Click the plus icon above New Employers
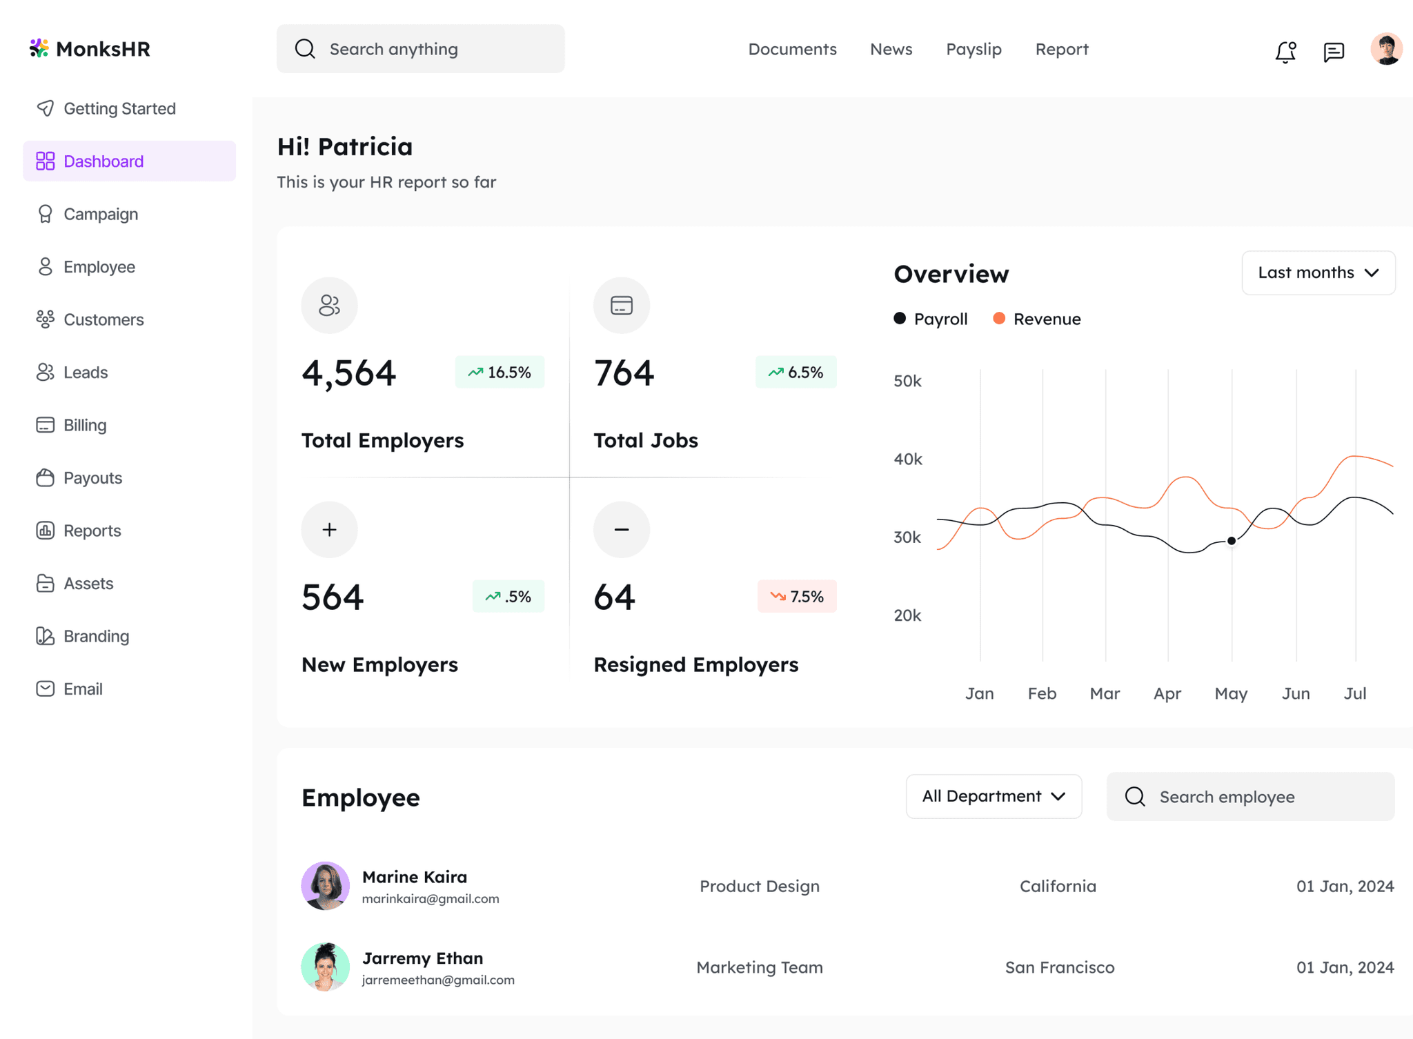The width and height of the screenshot is (1413, 1039). point(330,529)
